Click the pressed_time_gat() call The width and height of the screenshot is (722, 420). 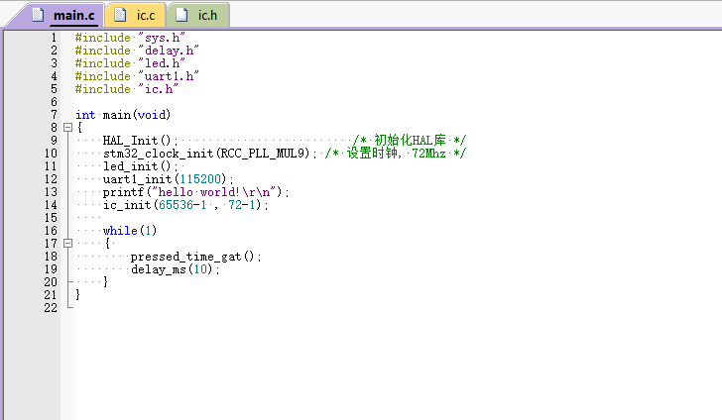click(x=195, y=257)
